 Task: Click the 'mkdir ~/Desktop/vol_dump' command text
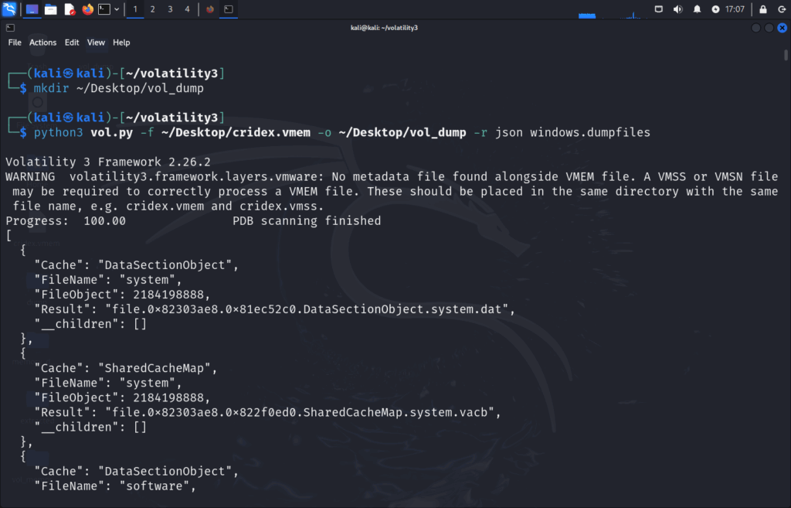[118, 88]
